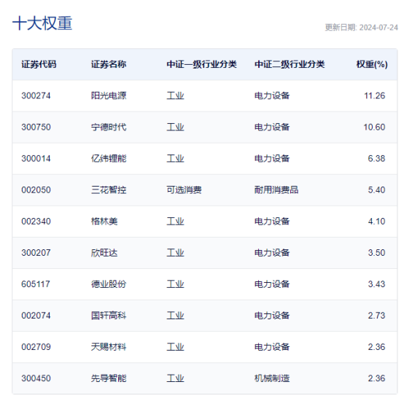404x414 pixels.
Task: Click the 十大权重 heading
Action: [42, 23]
